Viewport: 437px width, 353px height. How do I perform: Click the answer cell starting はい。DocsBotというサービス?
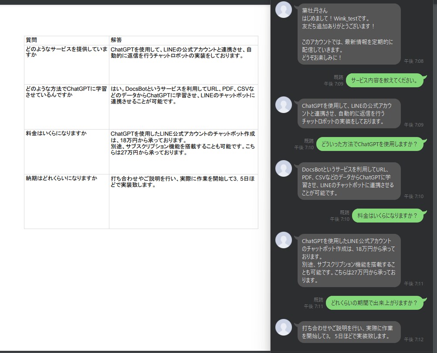click(183, 106)
